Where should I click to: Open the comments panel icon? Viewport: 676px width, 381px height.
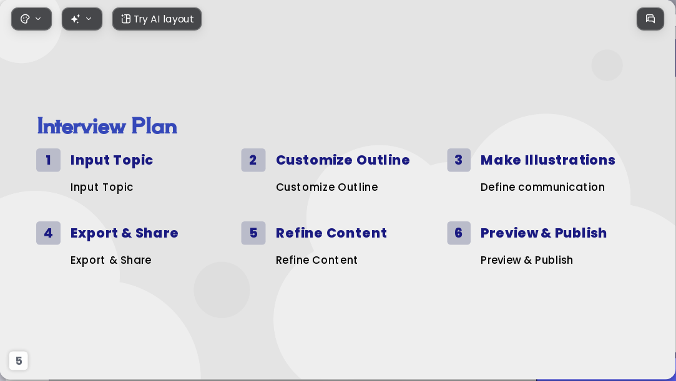point(650,19)
